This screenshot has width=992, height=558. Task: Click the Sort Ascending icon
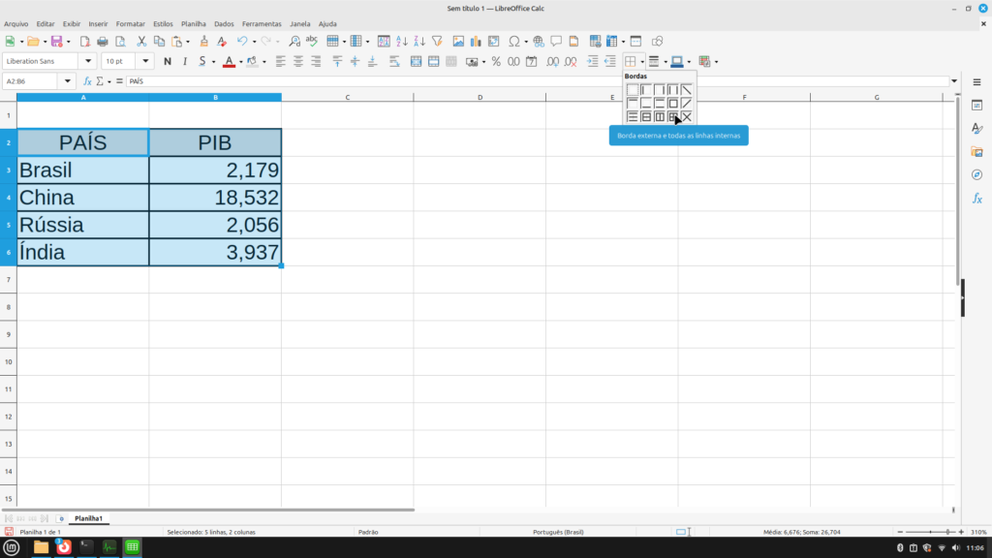click(402, 42)
